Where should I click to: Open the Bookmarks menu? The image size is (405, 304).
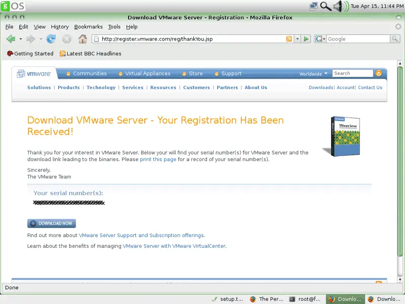88,27
